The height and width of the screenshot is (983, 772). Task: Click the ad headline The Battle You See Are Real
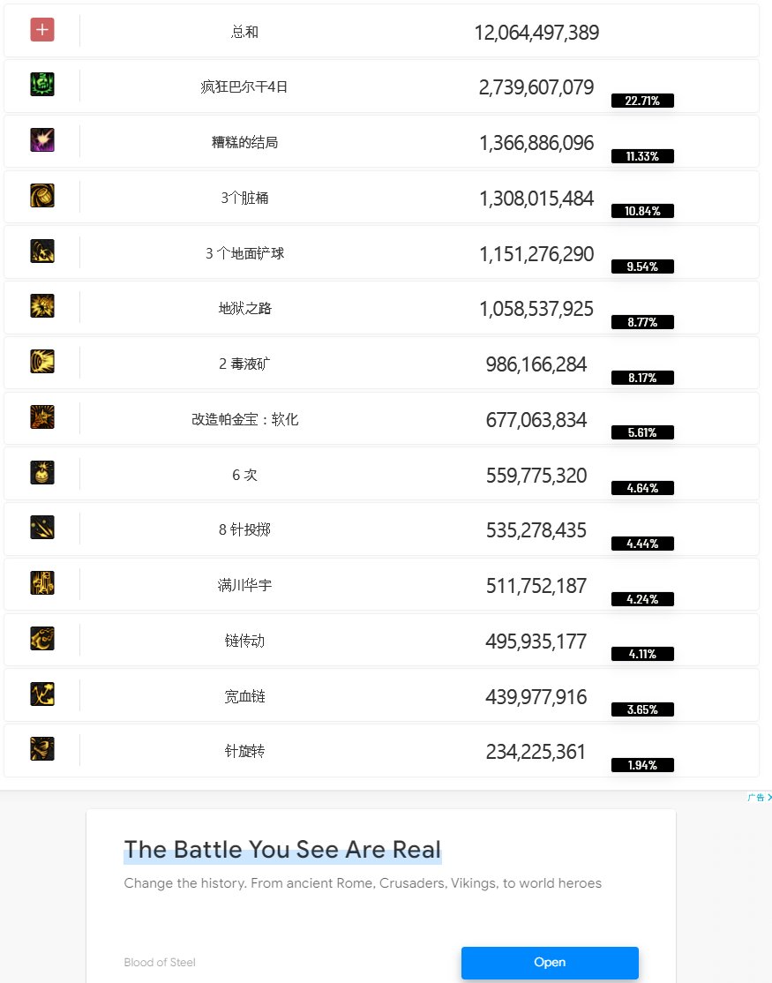pos(282,850)
